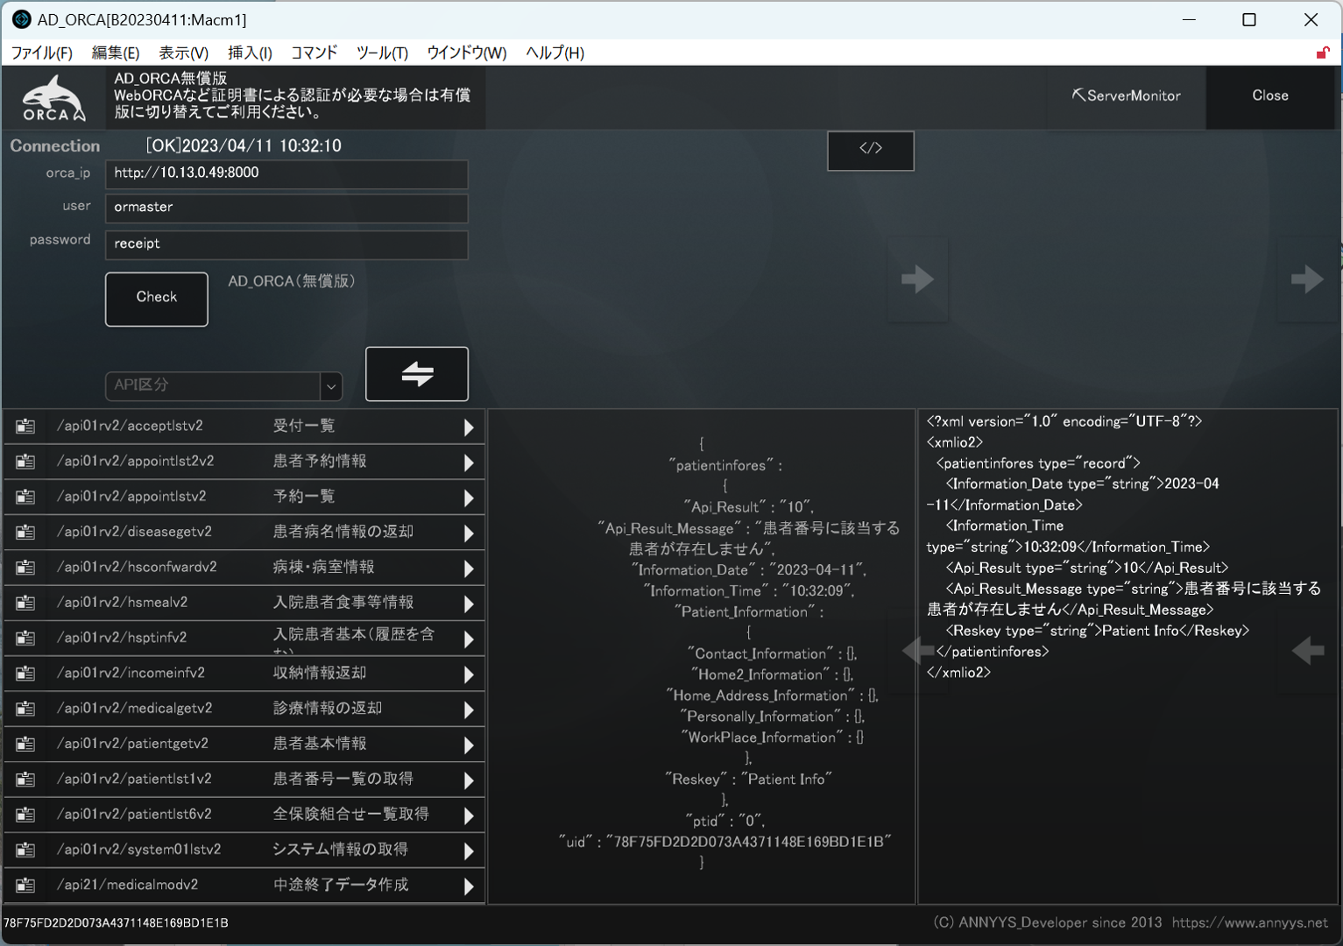
Task: Expand patientgetv2 患者基本情報 play arrow
Action: pos(469,745)
